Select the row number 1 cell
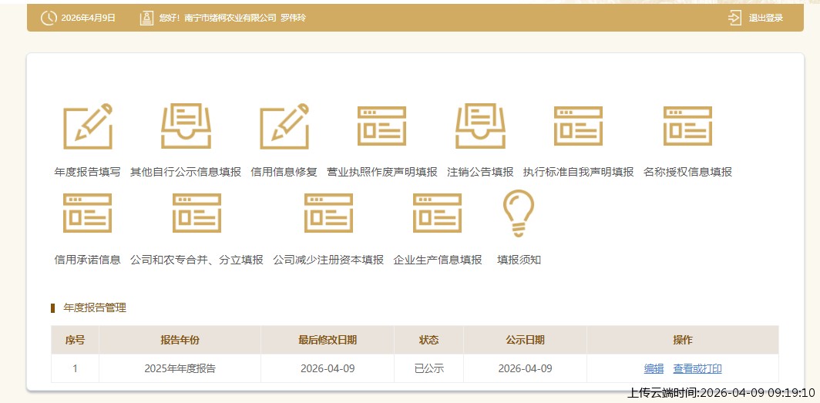The height and width of the screenshot is (403, 820). [75, 368]
